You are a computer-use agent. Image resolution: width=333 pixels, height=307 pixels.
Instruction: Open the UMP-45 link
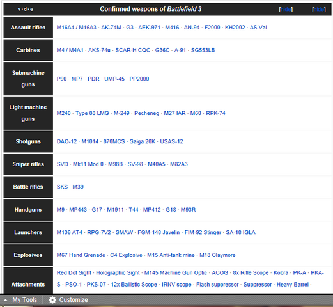114,79
